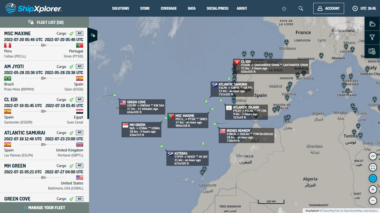
Task: Open the weather layer icon
Action: point(372,24)
